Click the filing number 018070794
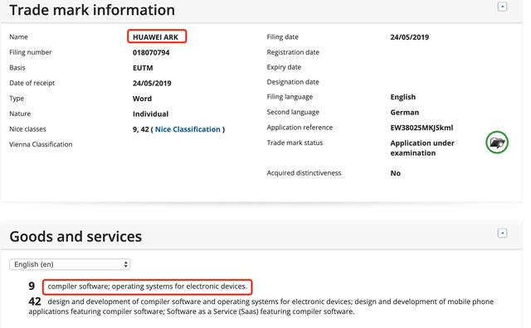 [x=151, y=52]
